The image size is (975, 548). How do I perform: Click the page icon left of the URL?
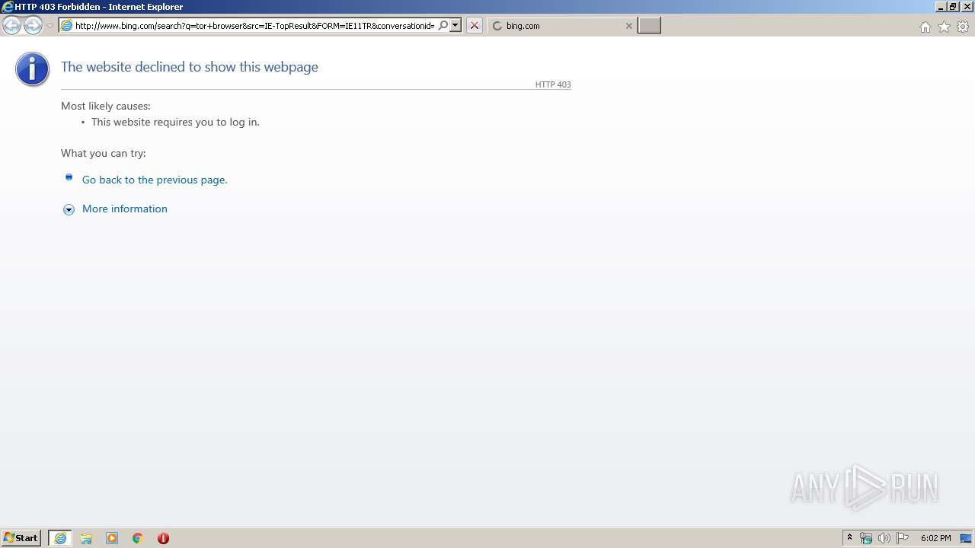point(67,26)
